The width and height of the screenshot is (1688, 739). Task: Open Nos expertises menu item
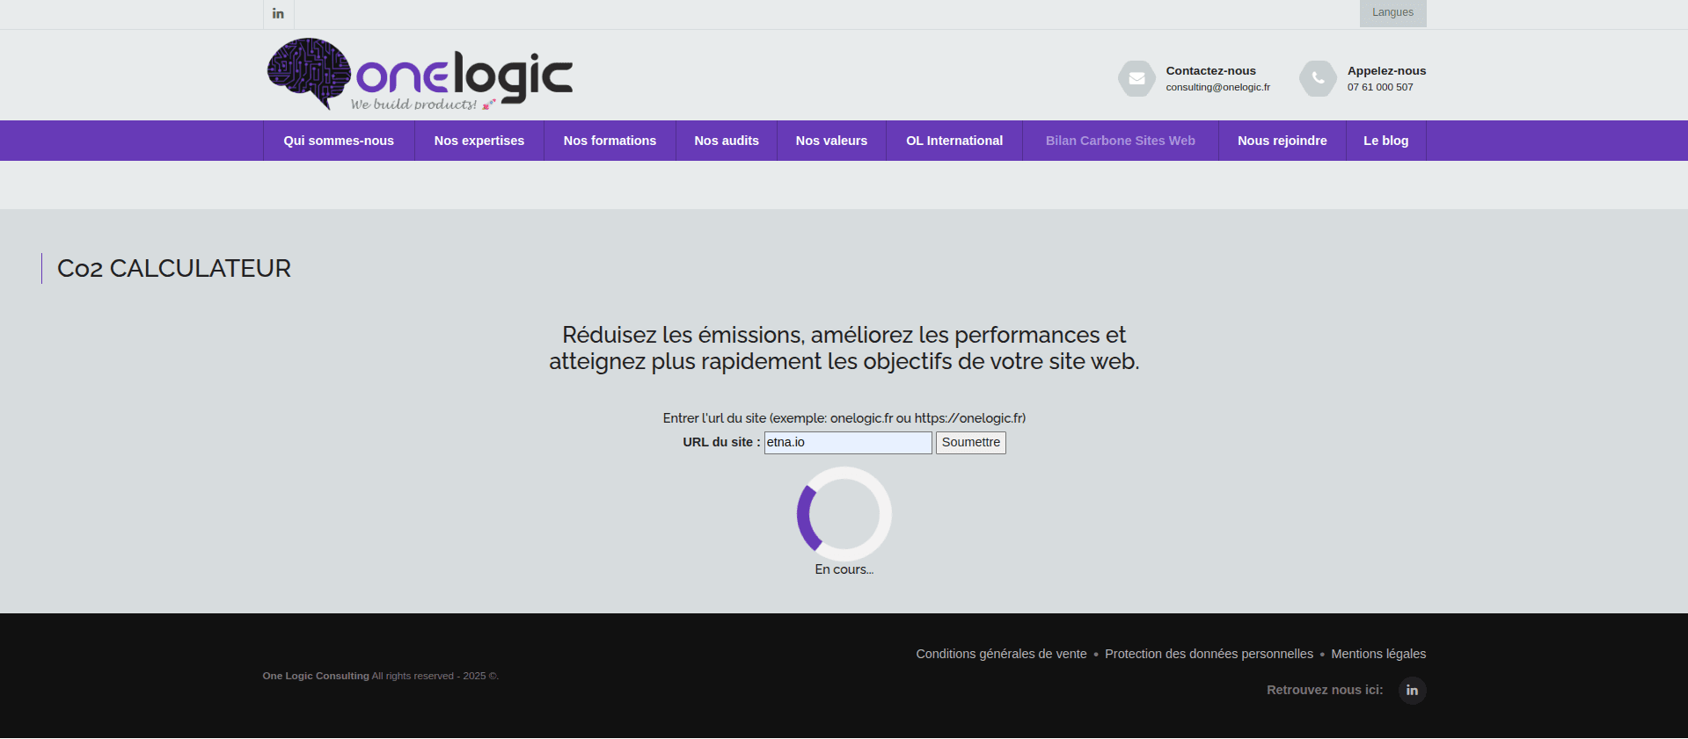[479, 141]
